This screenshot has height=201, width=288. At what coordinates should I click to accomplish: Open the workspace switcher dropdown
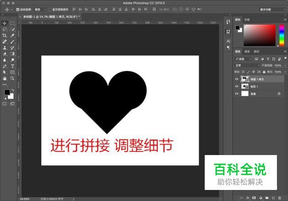272,9
